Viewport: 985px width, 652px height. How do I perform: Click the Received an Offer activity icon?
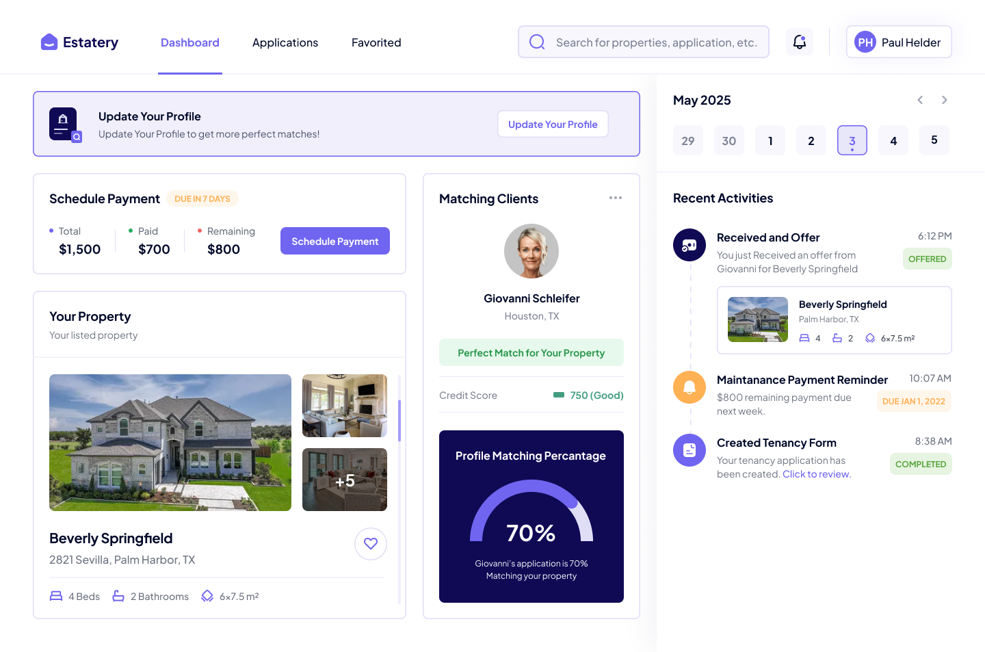tap(689, 245)
